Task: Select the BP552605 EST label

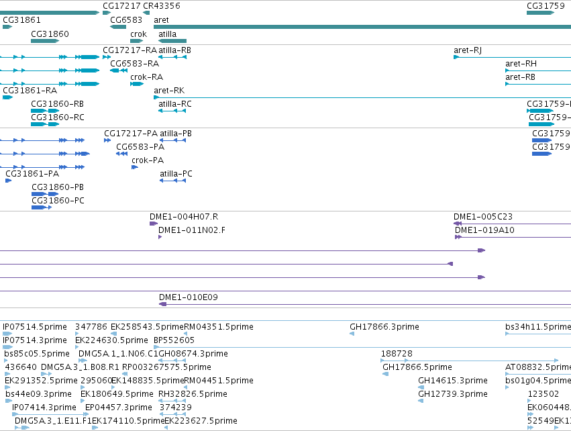Action: [x=174, y=340]
